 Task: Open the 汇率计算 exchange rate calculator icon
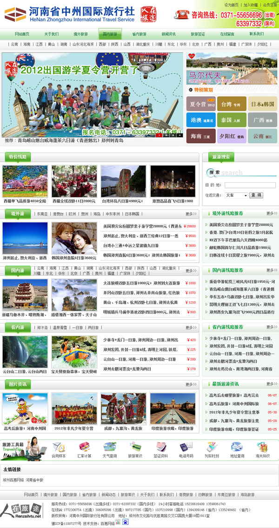(84, 447)
